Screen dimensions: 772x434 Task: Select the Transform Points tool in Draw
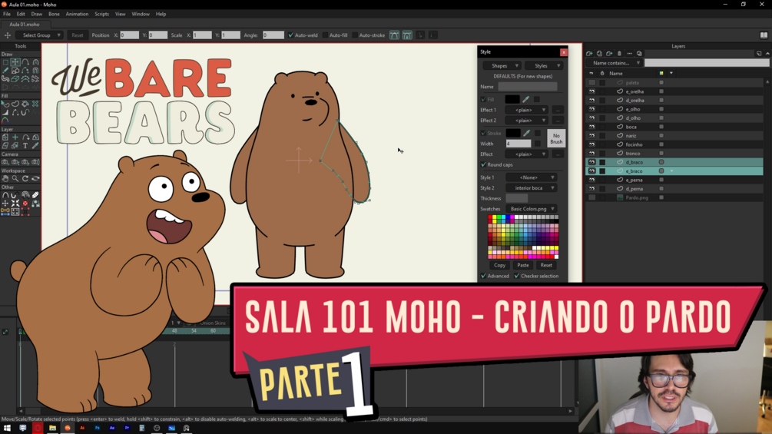[15, 62]
